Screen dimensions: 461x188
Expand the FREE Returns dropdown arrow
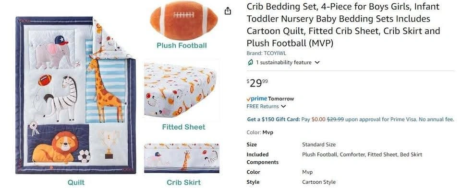tap(283, 107)
